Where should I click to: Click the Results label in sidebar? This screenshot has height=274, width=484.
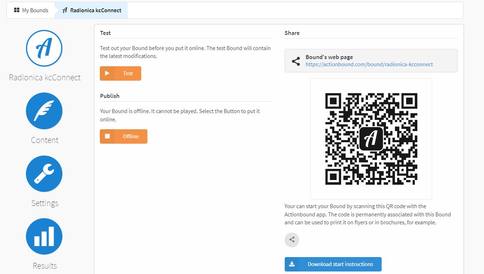point(45,266)
